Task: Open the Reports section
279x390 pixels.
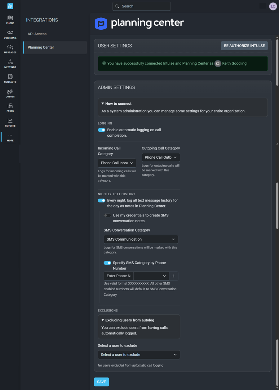Action: [x=10, y=122]
